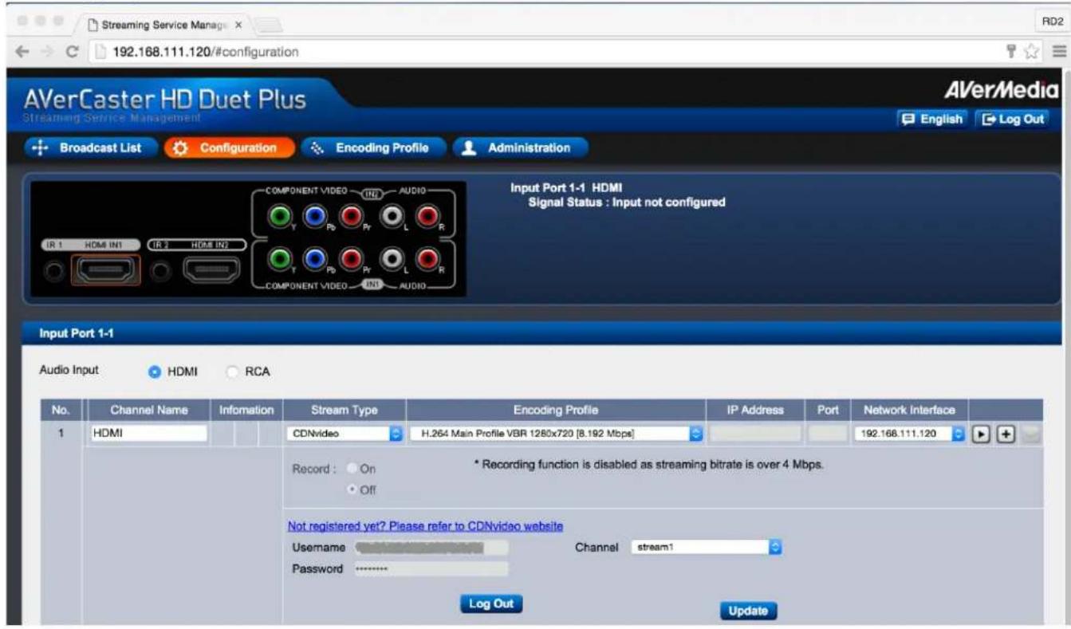Viewport: 1071px width, 629px height.
Task: Select HDMI audio input
Action: pyautogui.click(x=155, y=372)
